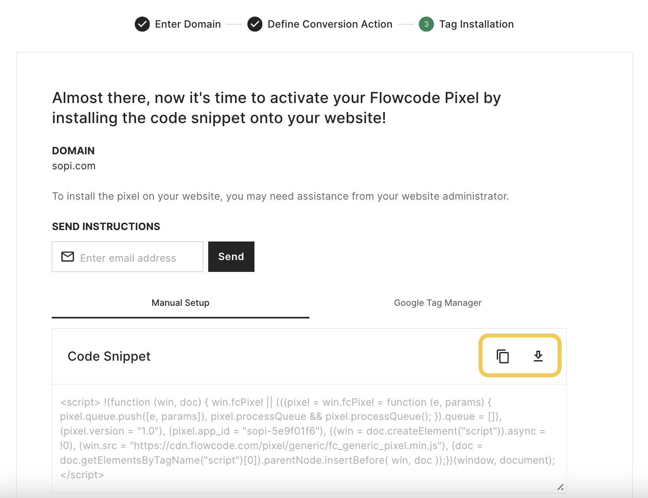Click the SEND INSTRUCTIONS label
This screenshot has height=498, width=648.
tap(106, 227)
